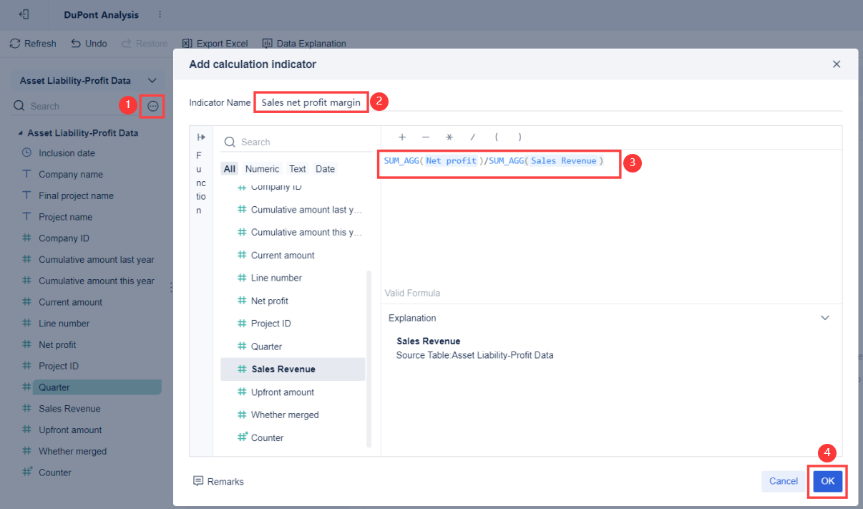This screenshot has width=863, height=509.
Task: Switch to the Text filter tab
Action: [x=298, y=169]
